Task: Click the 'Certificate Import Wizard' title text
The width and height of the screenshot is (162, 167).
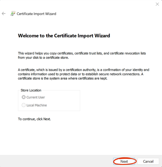Action: click(36, 14)
